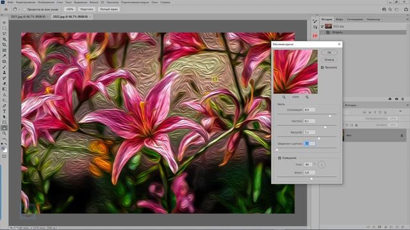Click the Полный экран button
Image resolution: width=410 pixels, height=230 pixels.
point(109,9)
